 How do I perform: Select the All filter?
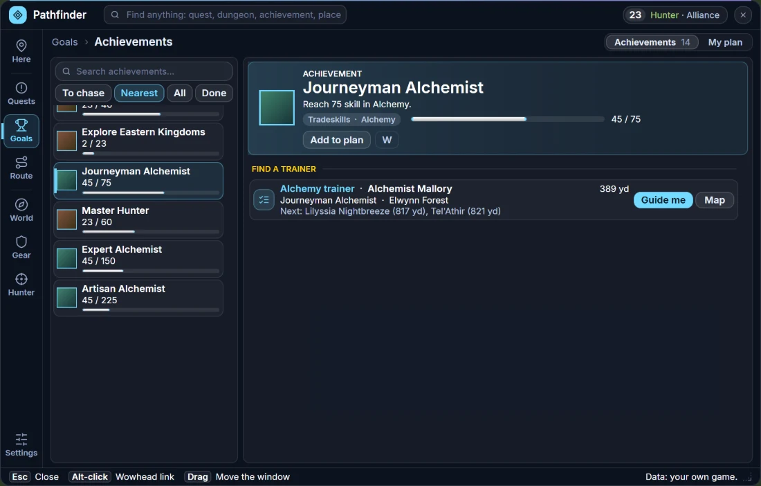coord(180,93)
